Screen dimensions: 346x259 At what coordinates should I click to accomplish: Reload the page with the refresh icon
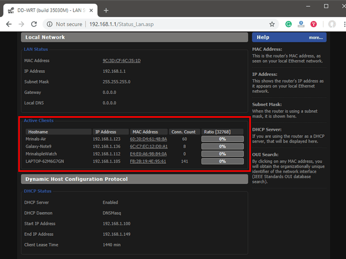[34, 24]
